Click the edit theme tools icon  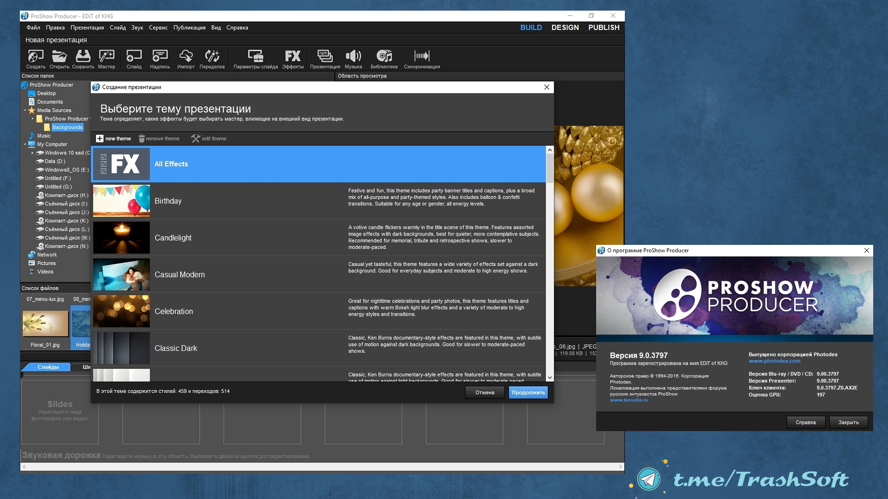tap(196, 139)
